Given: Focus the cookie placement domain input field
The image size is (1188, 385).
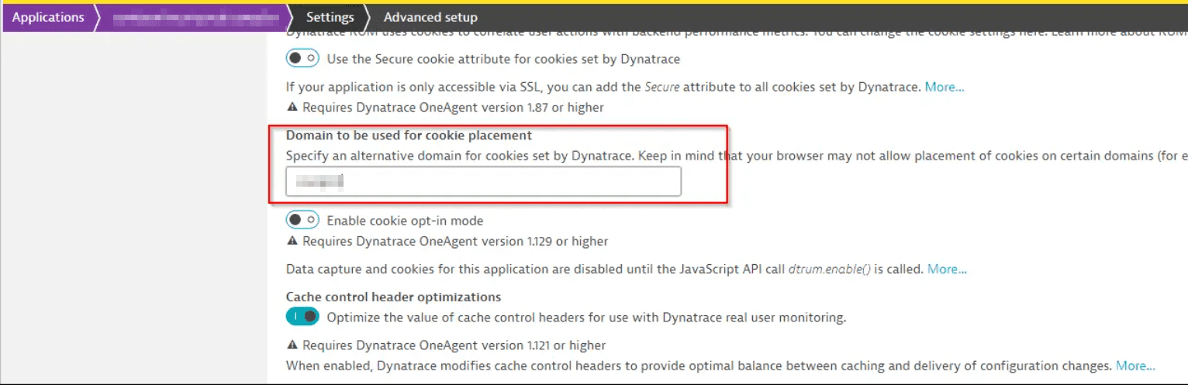Looking at the screenshot, I should coord(483,182).
